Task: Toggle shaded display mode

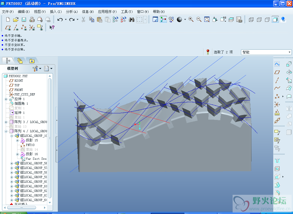Action: point(275,20)
